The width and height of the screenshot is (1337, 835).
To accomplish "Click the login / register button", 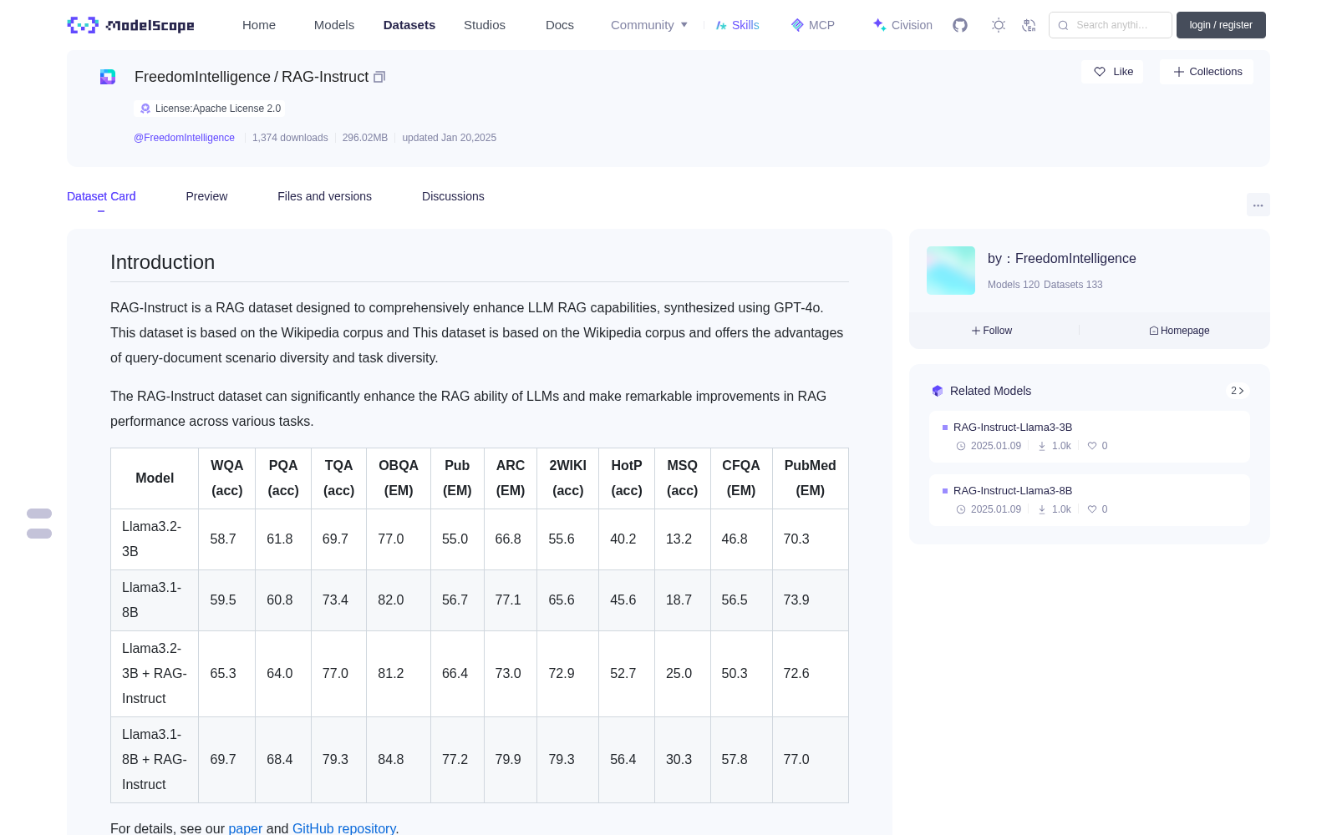I will 1221,25.
